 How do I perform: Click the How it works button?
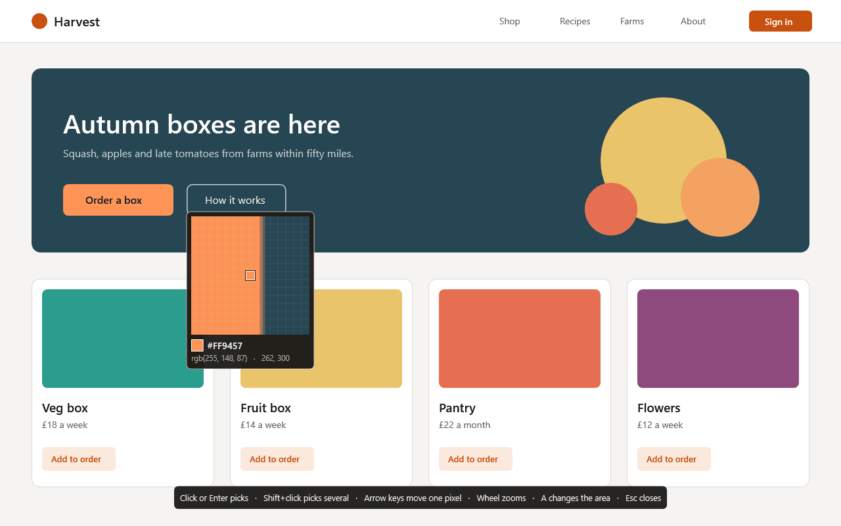tap(237, 199)
